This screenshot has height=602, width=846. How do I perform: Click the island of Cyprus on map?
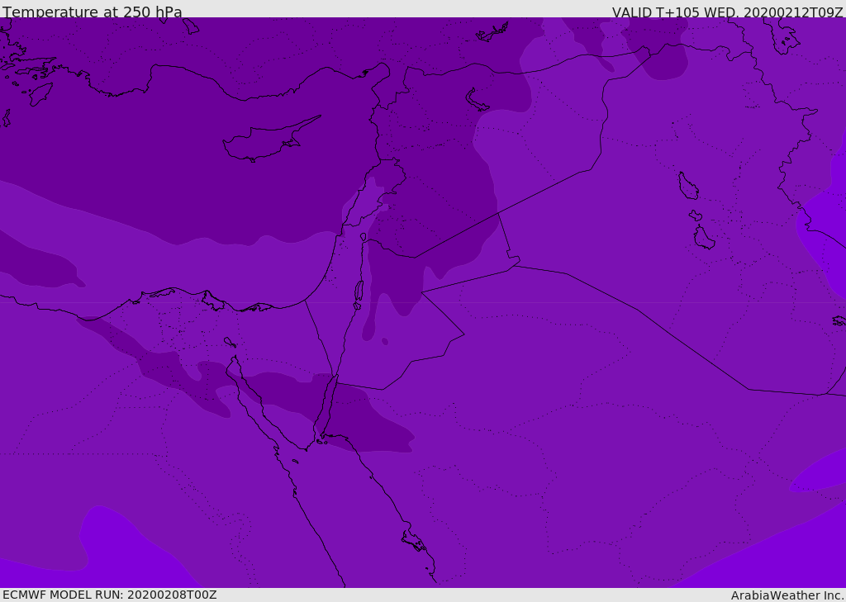point(270,140)
